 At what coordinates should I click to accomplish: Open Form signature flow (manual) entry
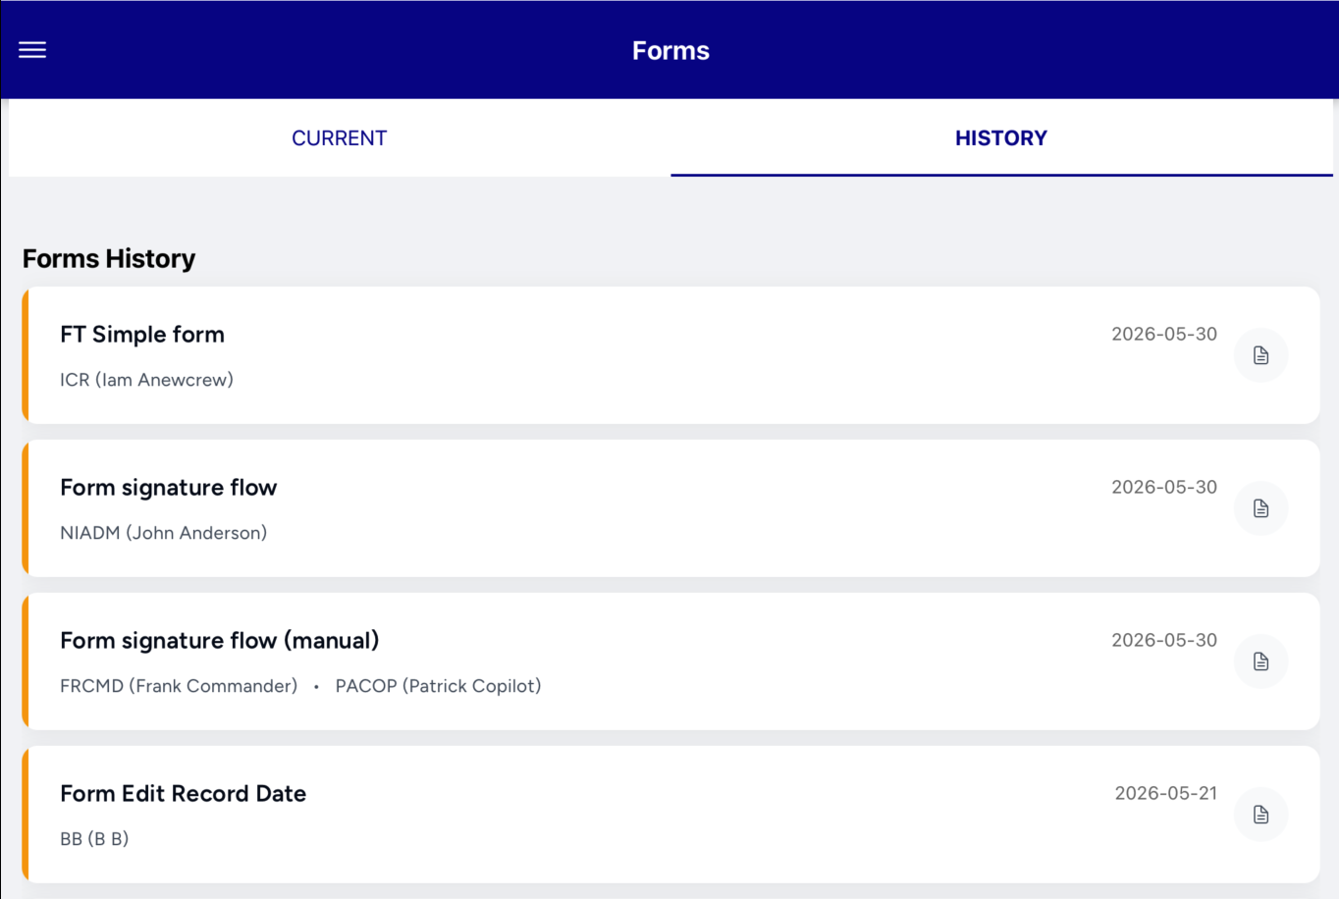(670, 661)
